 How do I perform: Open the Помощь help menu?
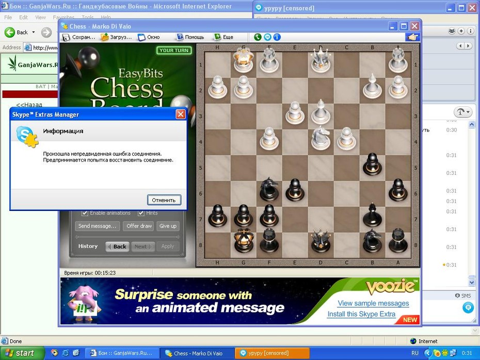(x=190, y=37)
